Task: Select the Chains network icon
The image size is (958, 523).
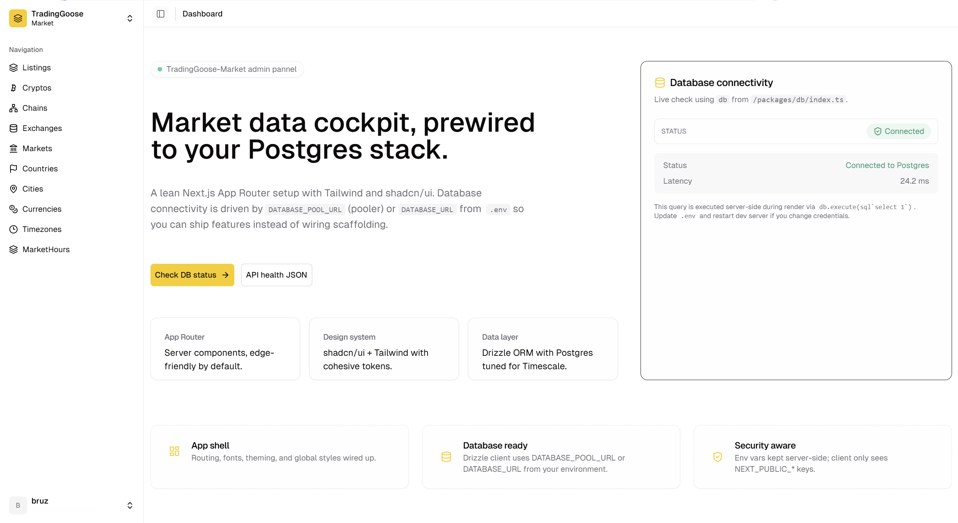Action: coord(13,108)
